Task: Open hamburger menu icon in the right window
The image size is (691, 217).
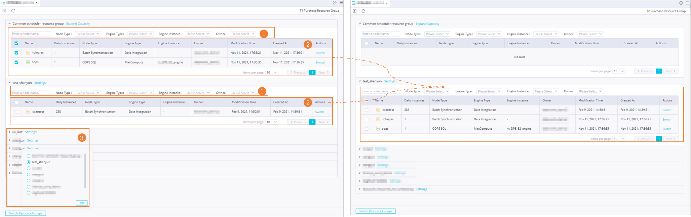Action: [688, 3]
